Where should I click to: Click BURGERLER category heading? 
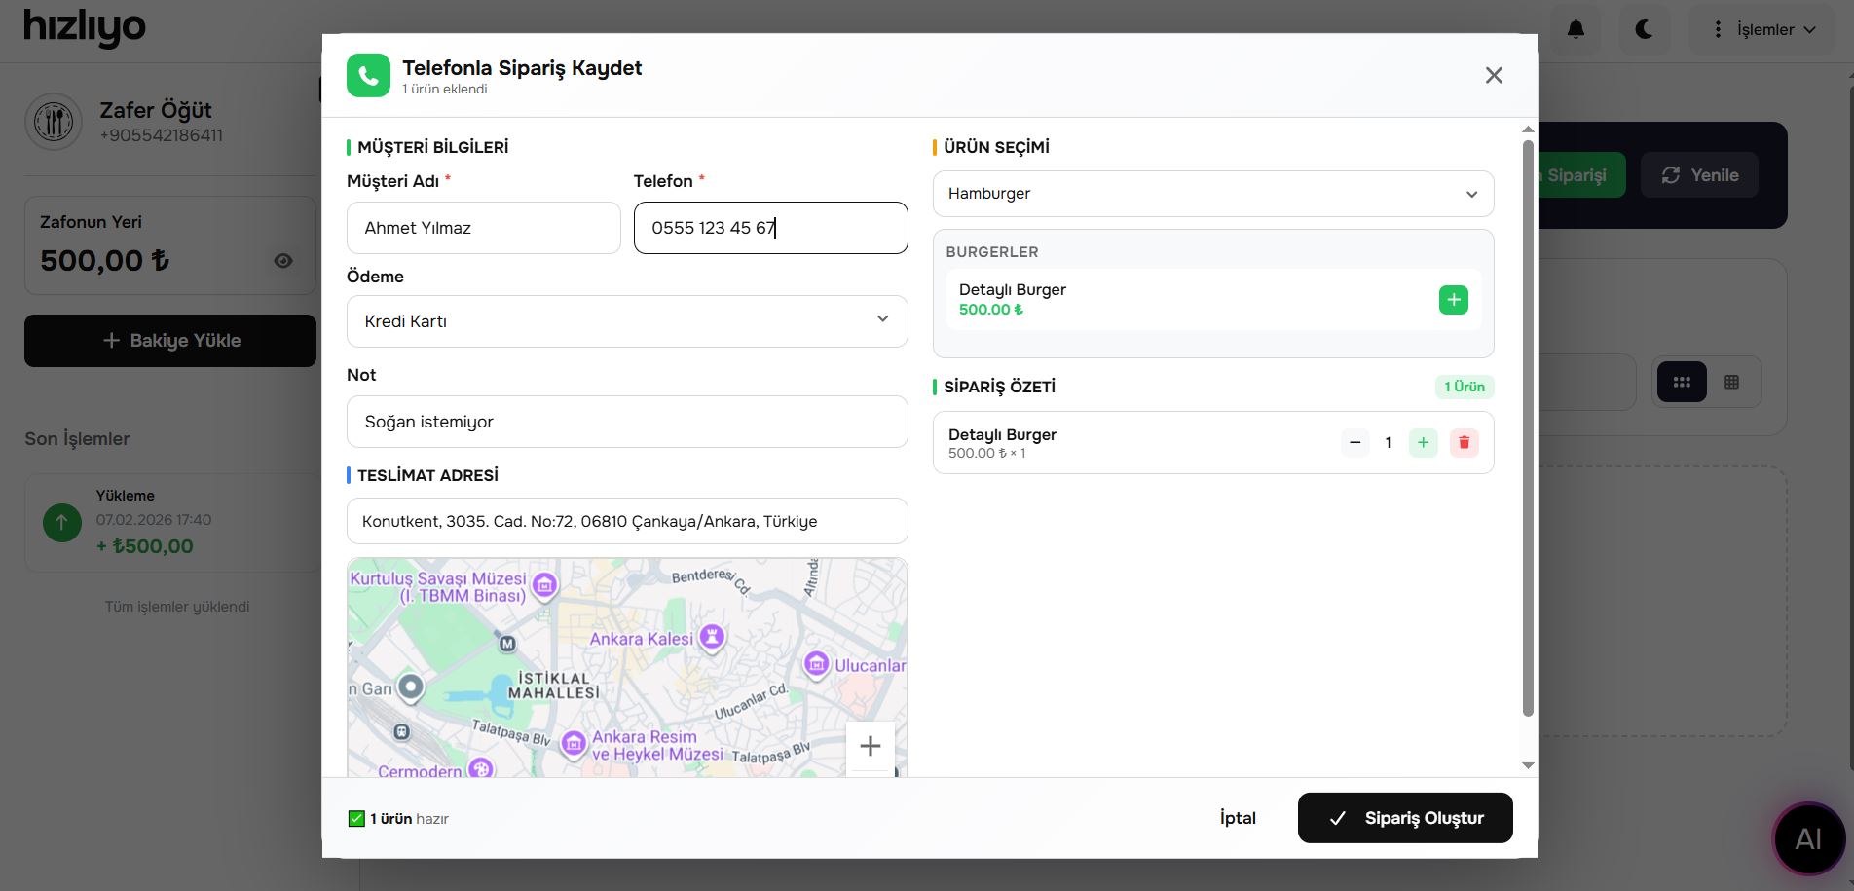coord(992,252)
